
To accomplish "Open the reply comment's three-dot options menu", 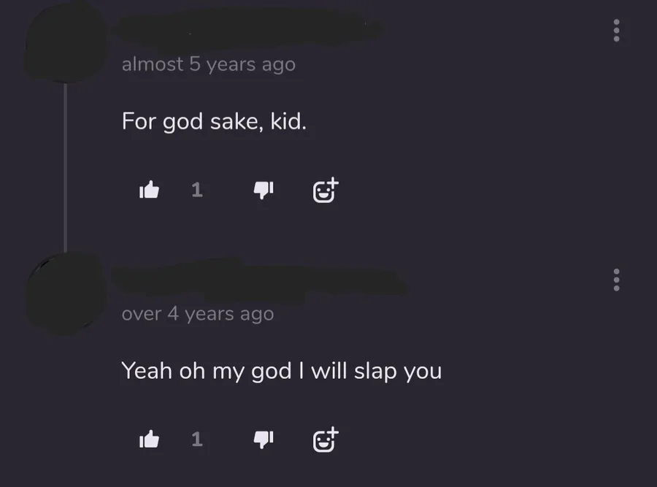I will (616, 280).
